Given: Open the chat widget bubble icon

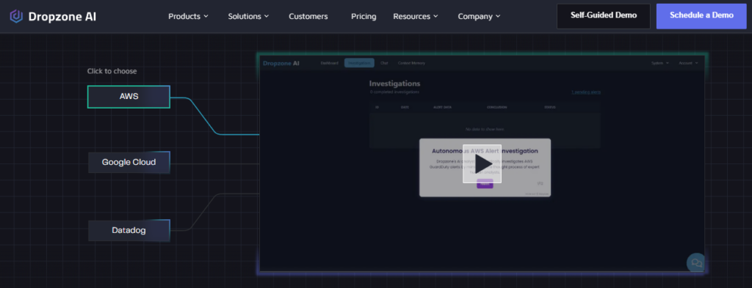Looking at the screenshot, I should click(x=696, y=262).
